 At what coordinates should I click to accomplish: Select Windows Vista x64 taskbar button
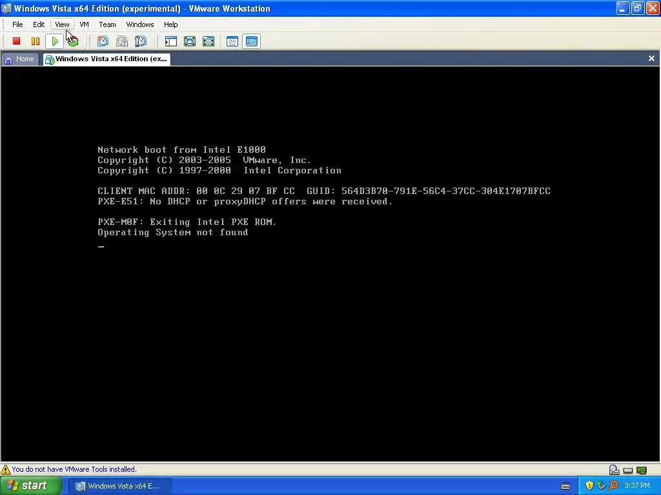119,486
